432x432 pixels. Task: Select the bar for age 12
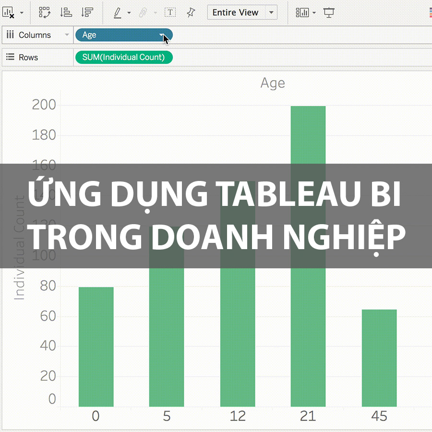pos(238,294)
